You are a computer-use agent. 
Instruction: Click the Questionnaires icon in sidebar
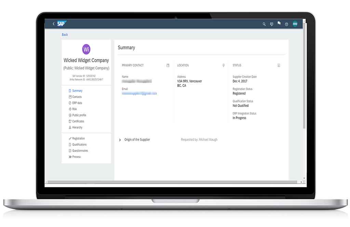pyautogui.click(x=70, y=151)
